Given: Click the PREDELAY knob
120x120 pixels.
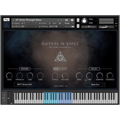Looking at the screenshot, I should point(19,76).
